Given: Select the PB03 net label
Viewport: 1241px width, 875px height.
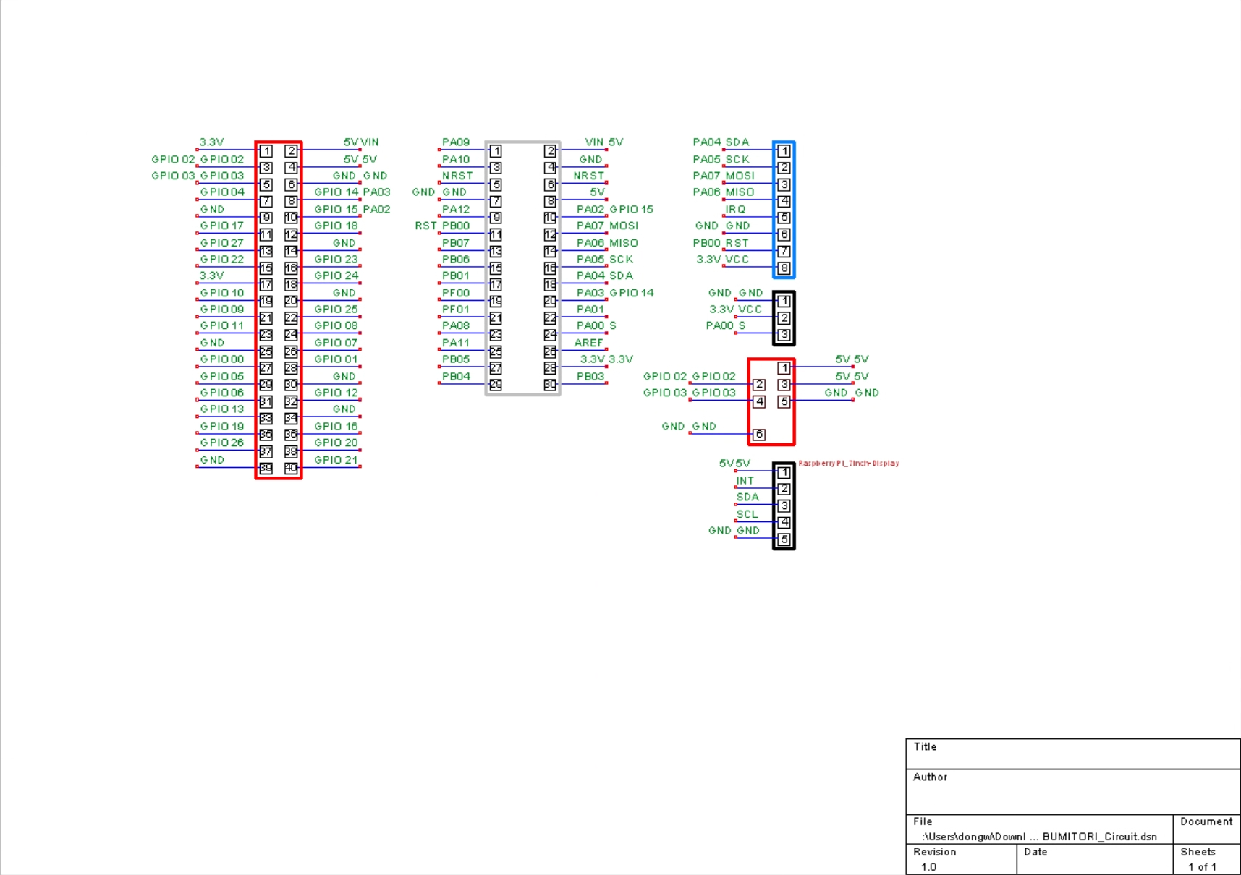Looking at the screenshot, I should [x=590, y=376].
